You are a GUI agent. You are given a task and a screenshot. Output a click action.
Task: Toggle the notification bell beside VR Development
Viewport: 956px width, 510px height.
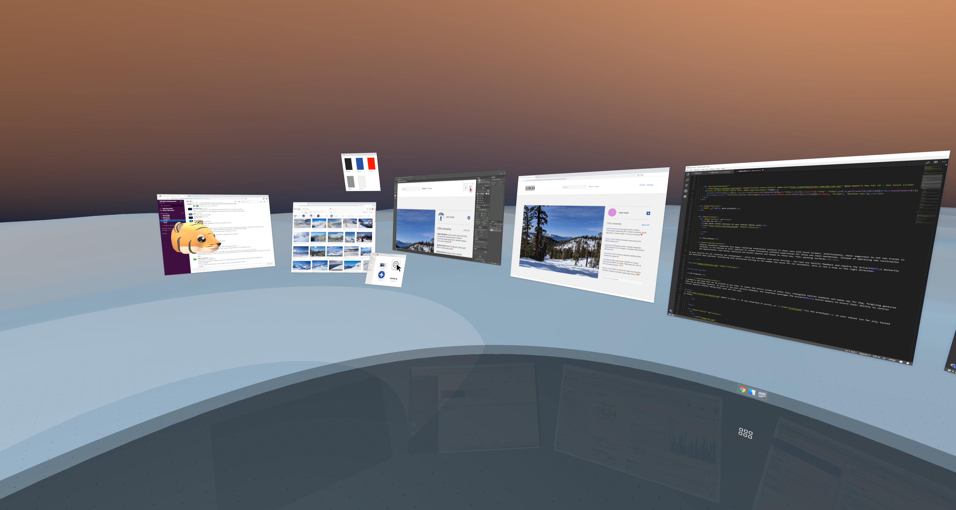click(181, 202)
